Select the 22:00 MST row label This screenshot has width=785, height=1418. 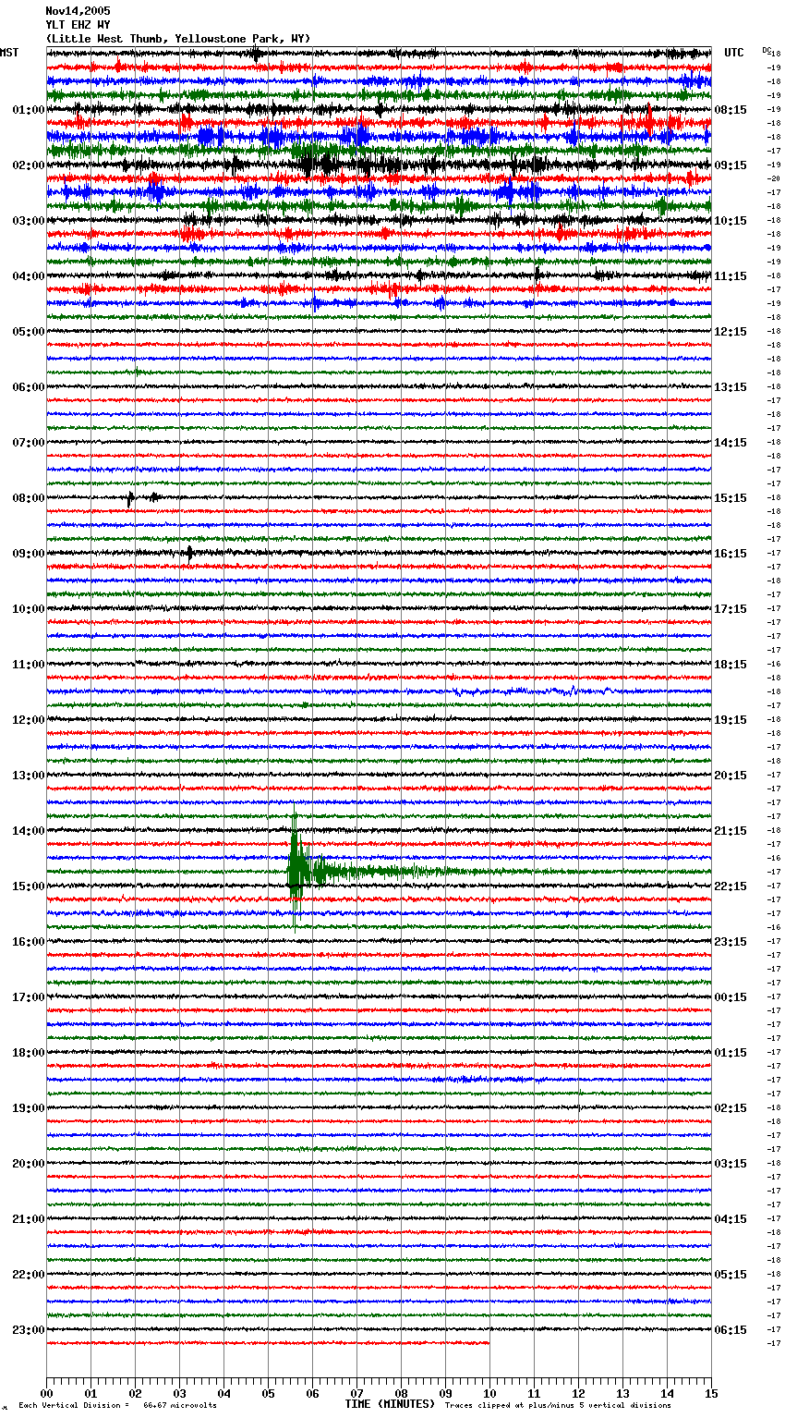click(29, 1275)
